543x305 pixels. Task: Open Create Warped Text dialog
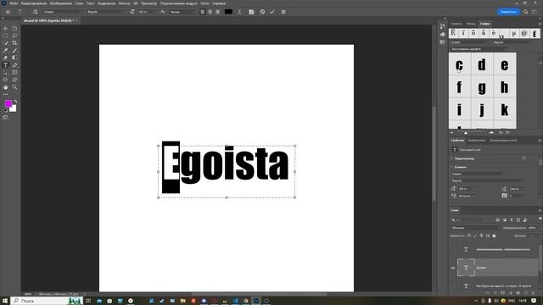[x=239, y=12]
